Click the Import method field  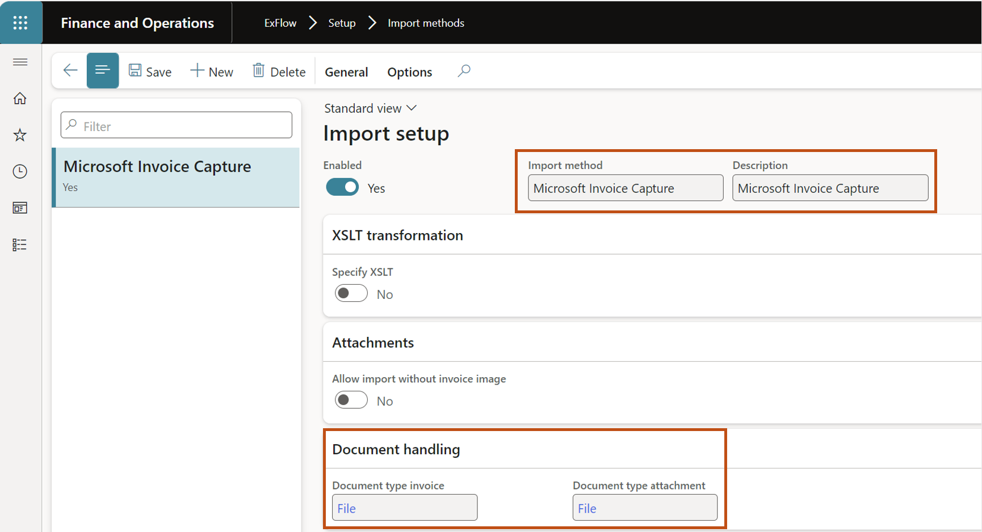point(626,188)
